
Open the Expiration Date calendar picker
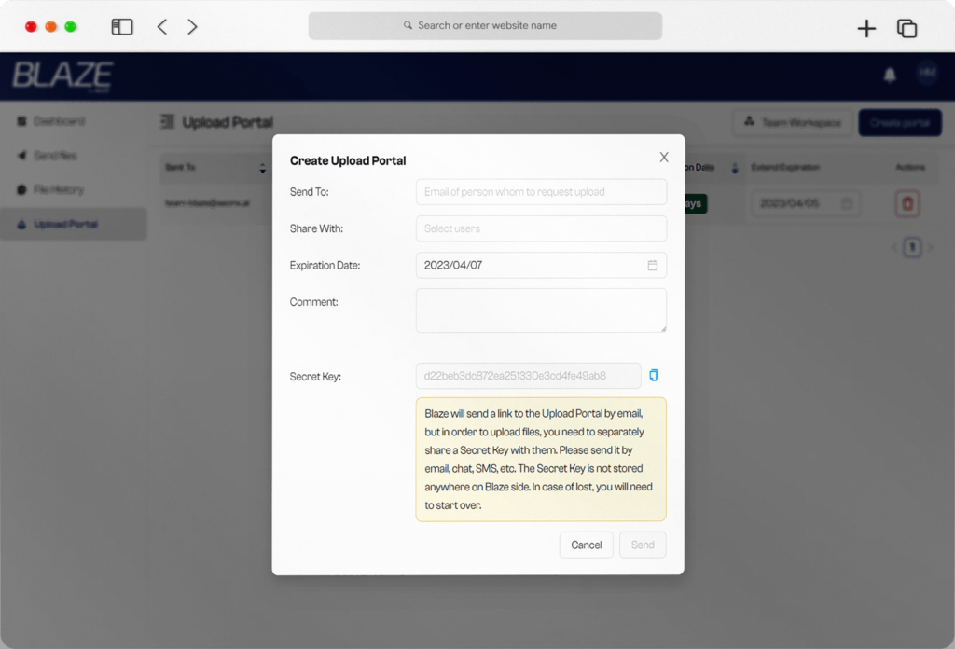(x=653, y=266)
